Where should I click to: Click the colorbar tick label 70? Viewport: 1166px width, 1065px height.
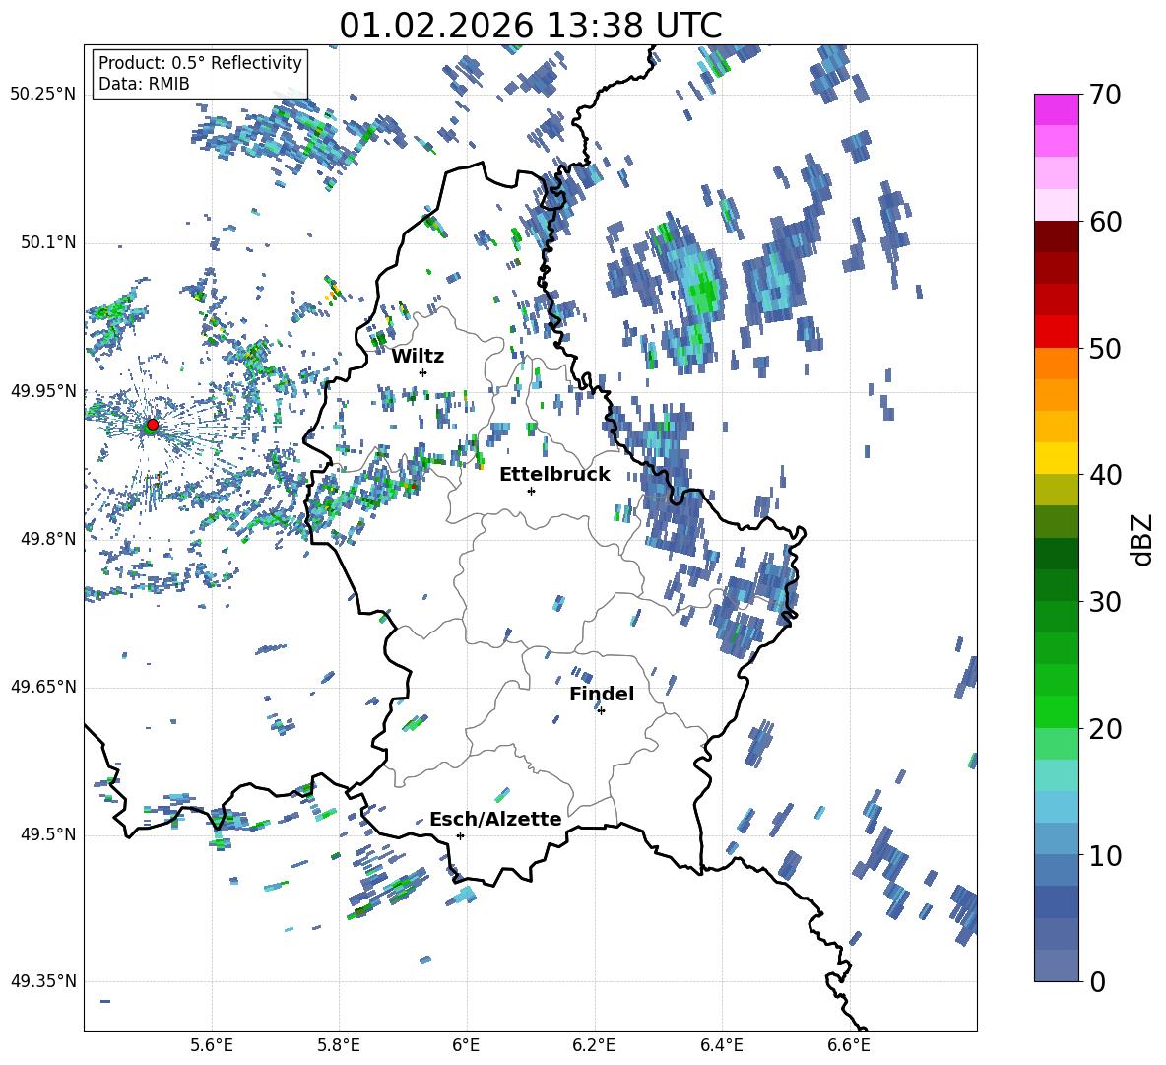click(1105, 96)
